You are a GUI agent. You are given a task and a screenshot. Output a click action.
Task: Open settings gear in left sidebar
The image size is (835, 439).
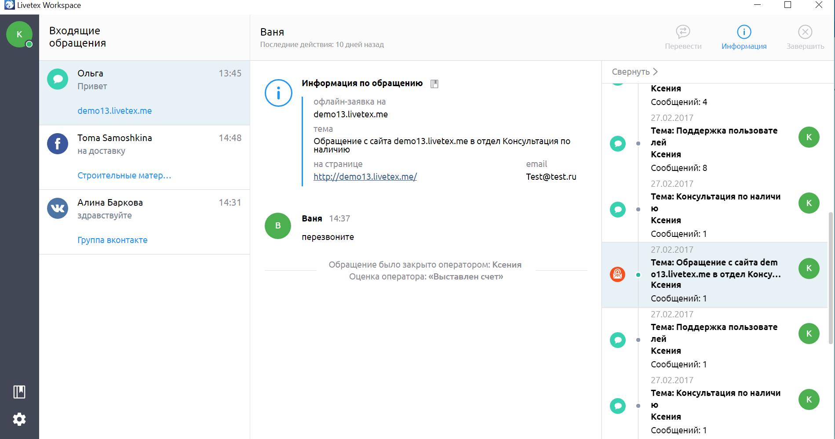(19, 419)
